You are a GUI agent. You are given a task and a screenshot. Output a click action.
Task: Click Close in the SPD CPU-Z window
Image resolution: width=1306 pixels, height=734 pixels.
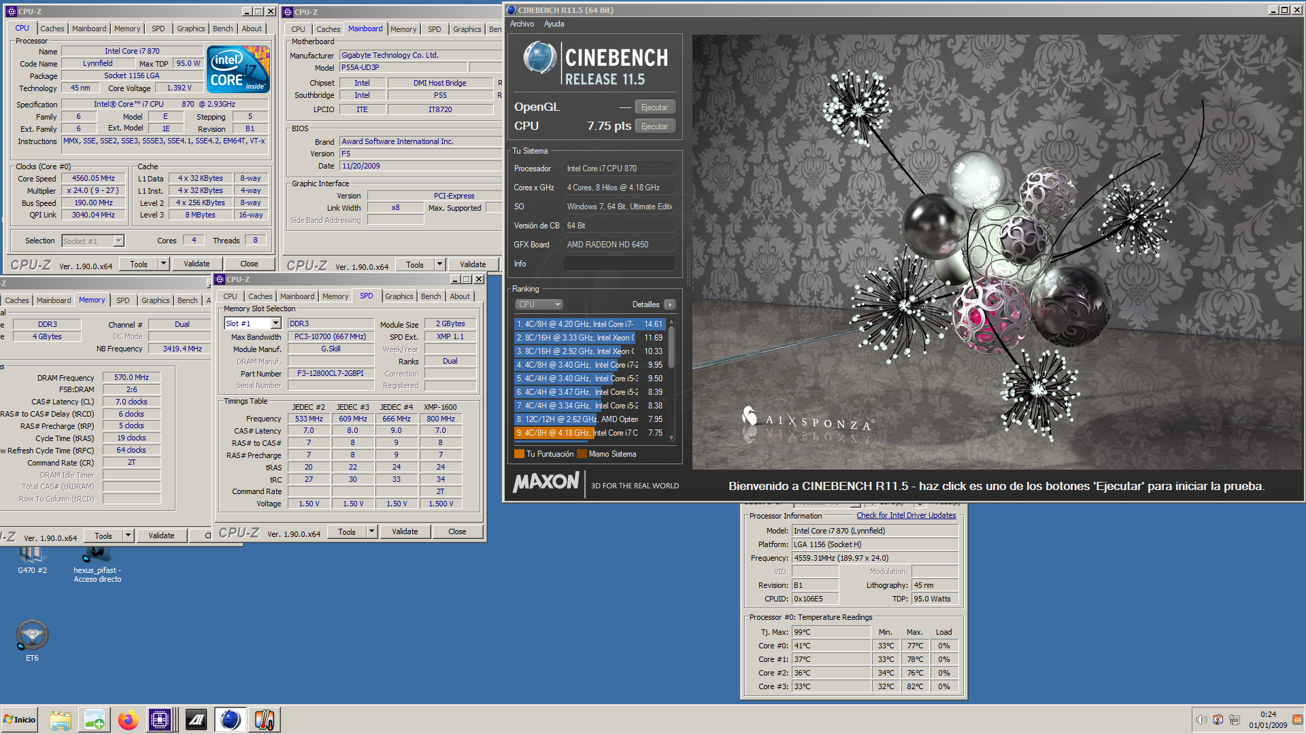[457, 531]
